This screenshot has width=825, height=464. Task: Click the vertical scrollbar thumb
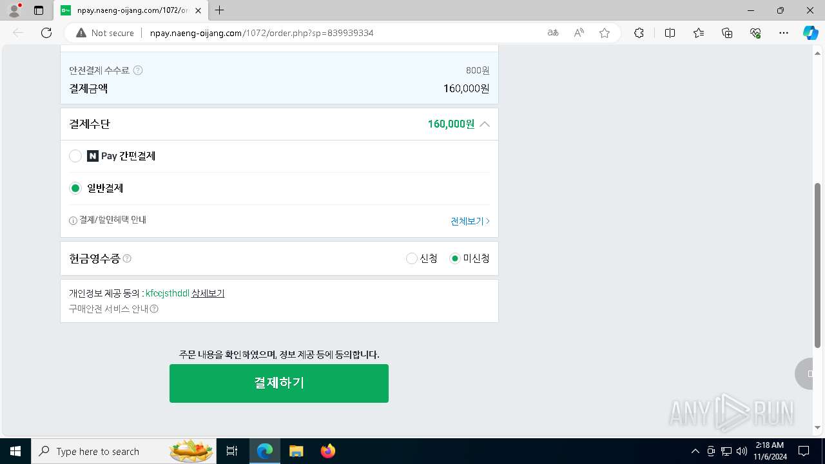click(819, 266)
